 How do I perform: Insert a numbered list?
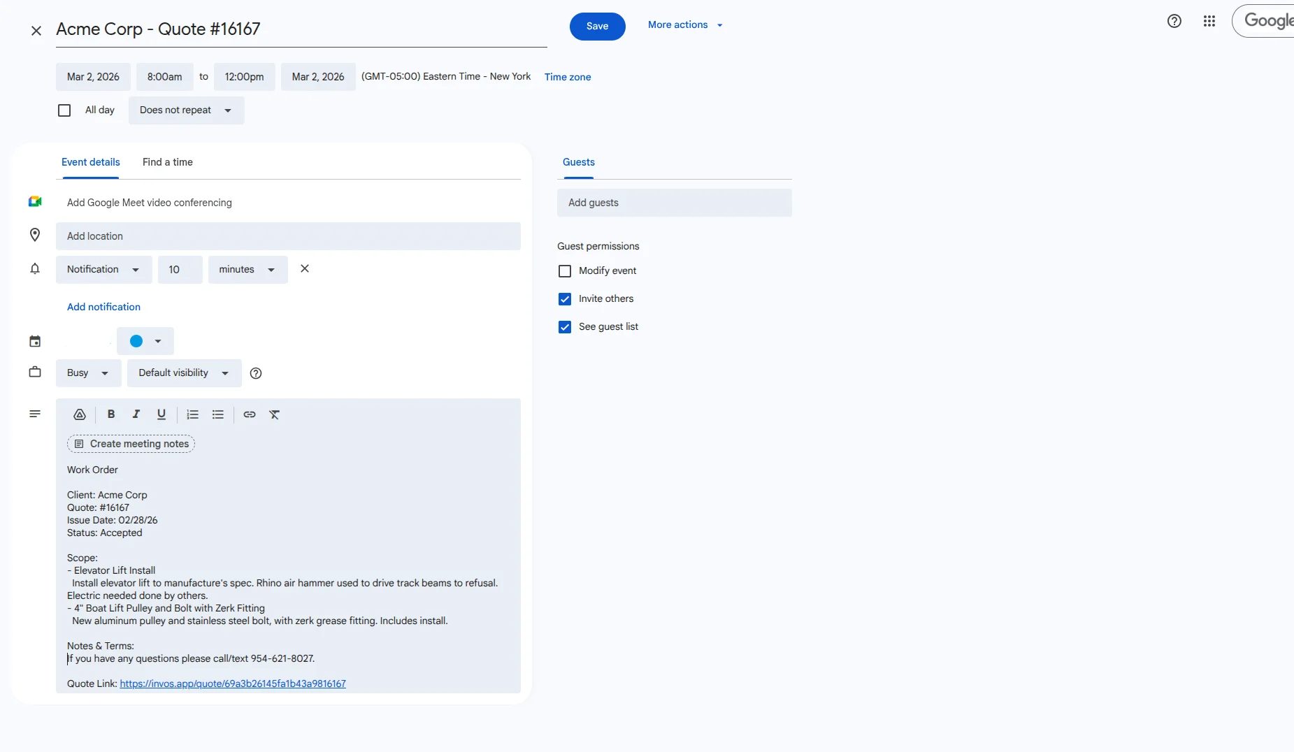193,414
